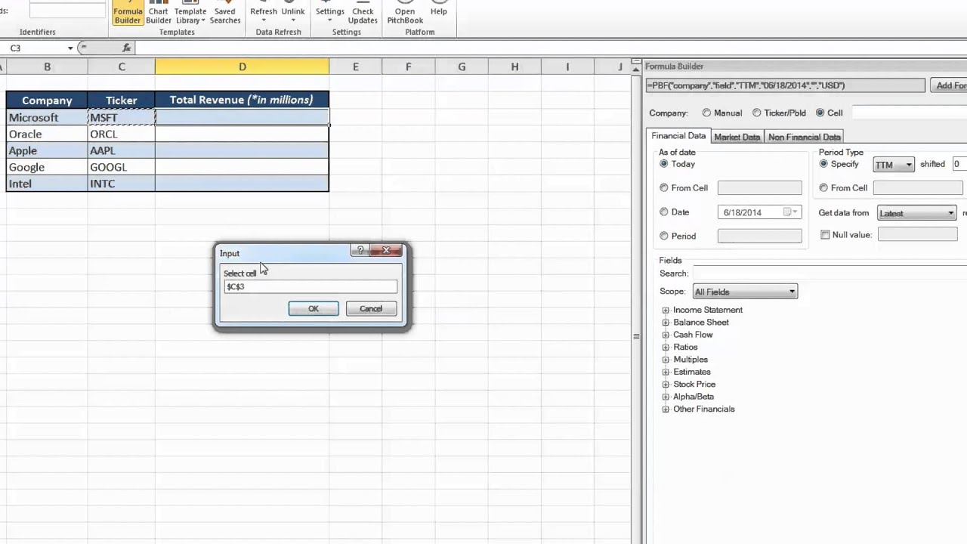Open the Template Library ribbon menu
Viewport: 967px width, 544px height.
(190, 13)
